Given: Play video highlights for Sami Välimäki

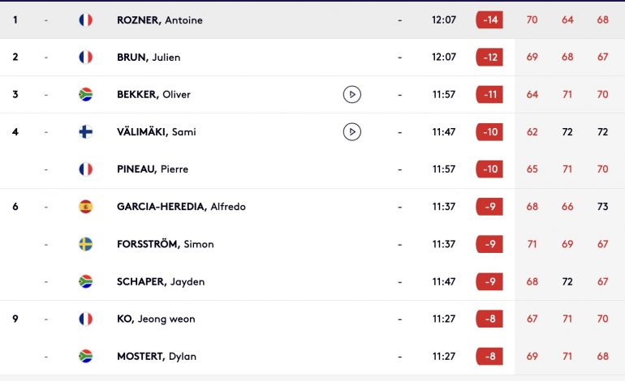Looking at the screenshot, I should 352,132.
